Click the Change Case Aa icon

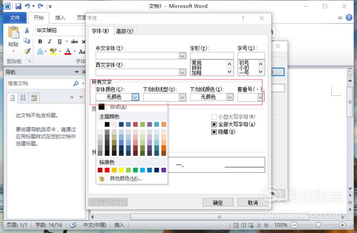coord(81,52)
